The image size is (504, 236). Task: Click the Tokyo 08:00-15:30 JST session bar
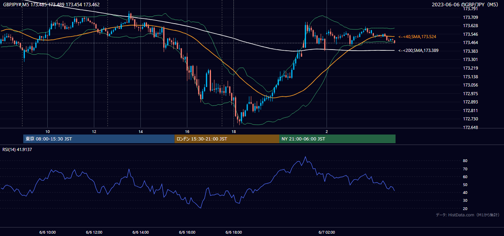[99, 139]
